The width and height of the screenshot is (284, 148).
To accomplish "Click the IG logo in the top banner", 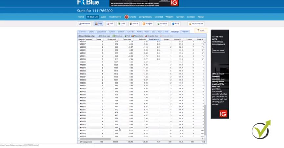I will pyautogui.click(x=174, y=3).
